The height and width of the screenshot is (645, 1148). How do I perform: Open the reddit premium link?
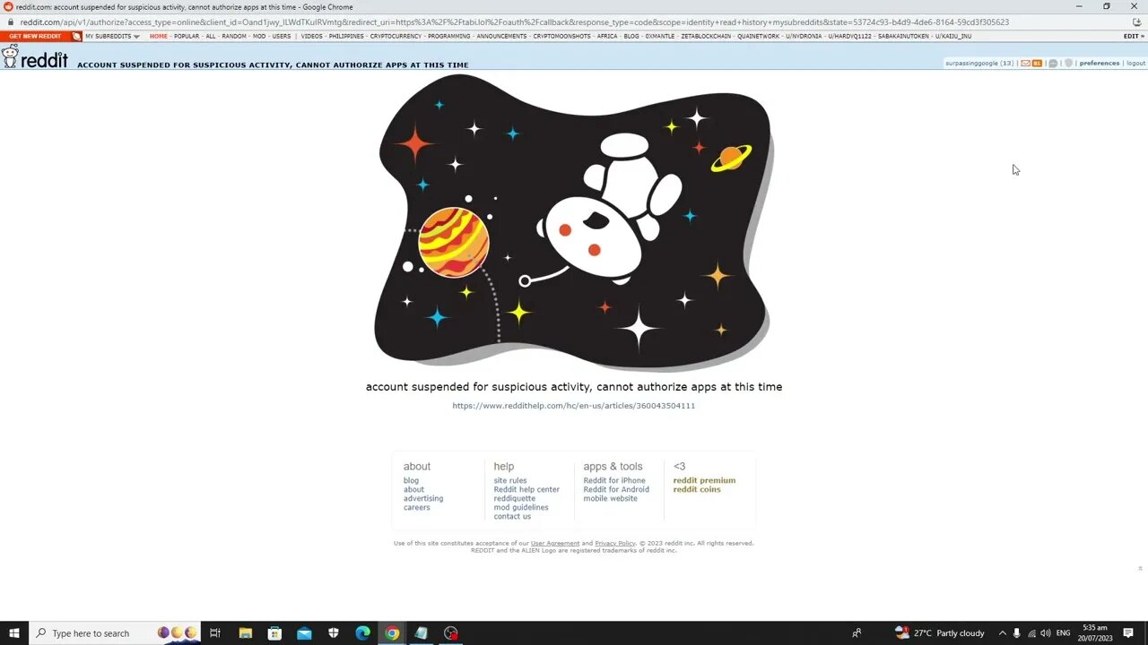click(x=704, y=481)
